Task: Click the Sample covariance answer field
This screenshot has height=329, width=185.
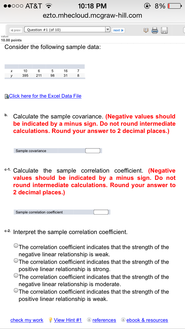Action: (92, 151)
